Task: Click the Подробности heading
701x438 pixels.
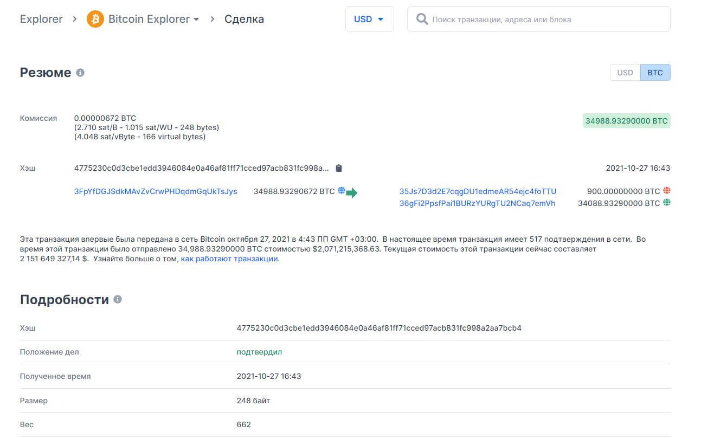Action: click(65, 300)
